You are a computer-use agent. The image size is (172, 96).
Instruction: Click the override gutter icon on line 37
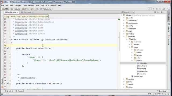(x=8, y=83)
